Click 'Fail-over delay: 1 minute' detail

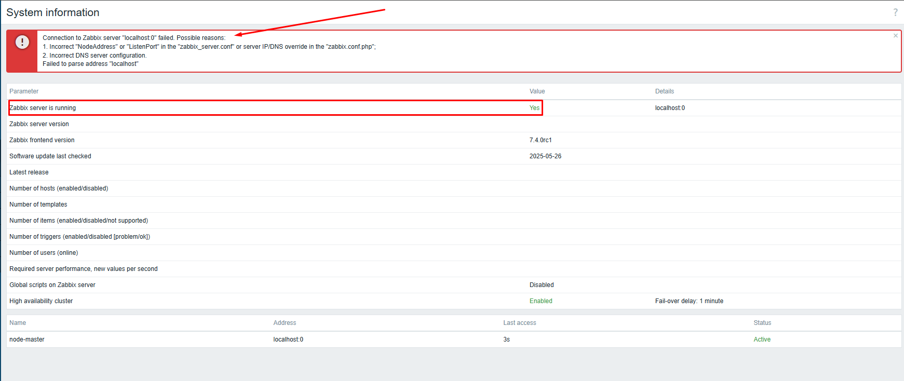pos(689,301)
